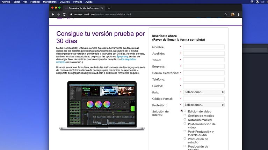Image resolution: width=268 pixels, height=150 pixels.
Task: Open the Chrome three-dot menu
Action: coord(238,15)
